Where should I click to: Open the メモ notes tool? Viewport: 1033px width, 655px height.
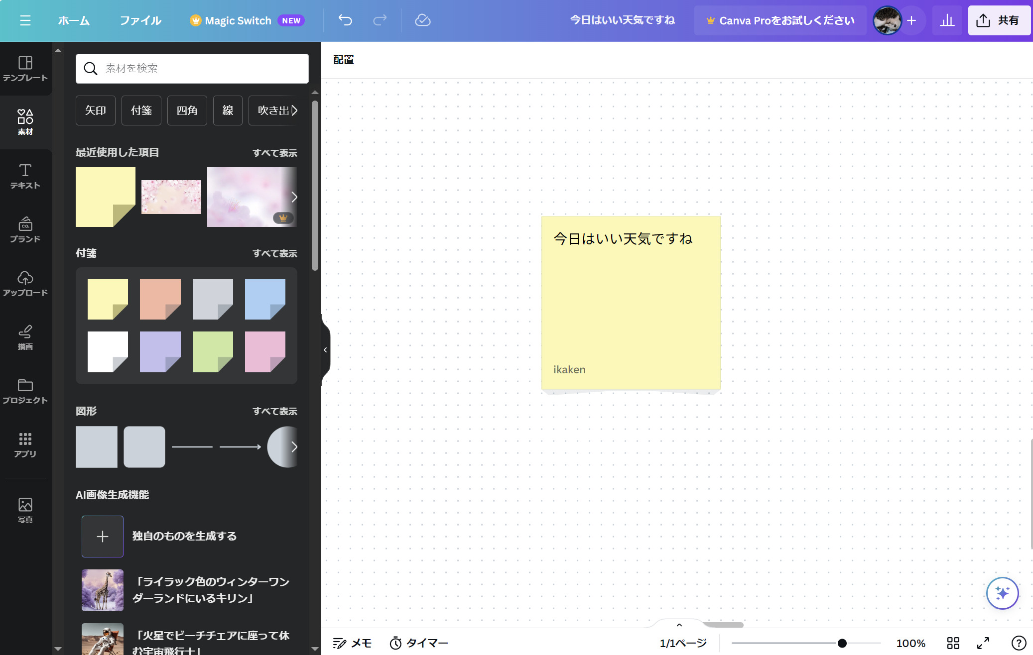pyautogui.click(x=352, y=643)
